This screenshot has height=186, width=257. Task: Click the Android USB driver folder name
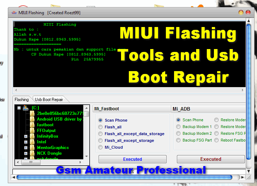(x=60, y=119)
